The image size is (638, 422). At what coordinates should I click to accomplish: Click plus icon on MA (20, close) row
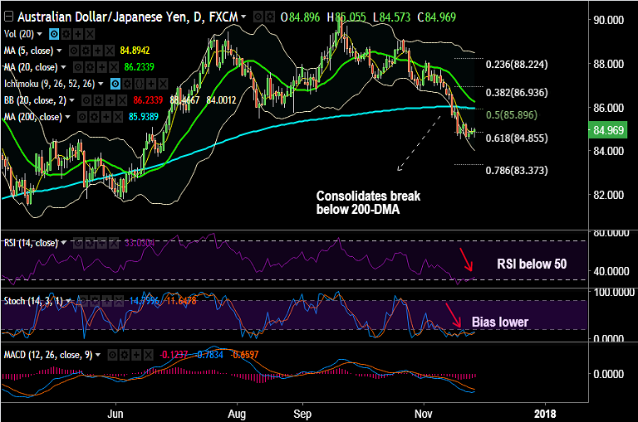pos(101,67)
